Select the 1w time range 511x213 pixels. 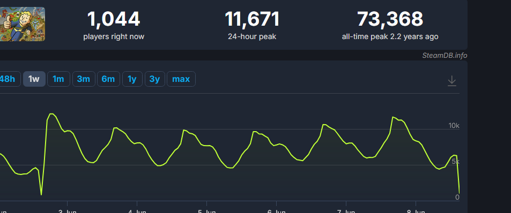tap(34, 79)
